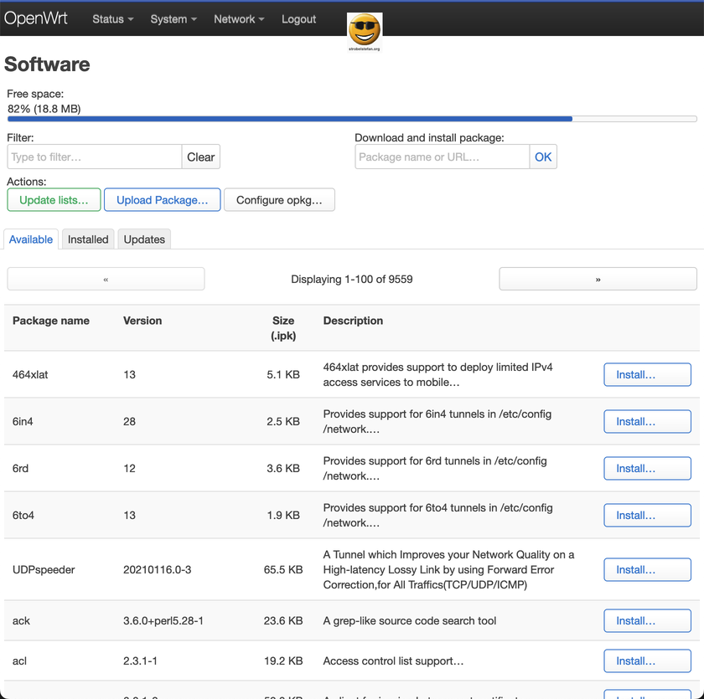The image size is (704, 699).
Task: Click the package name or URL field
Action: [x=442, y=157]
